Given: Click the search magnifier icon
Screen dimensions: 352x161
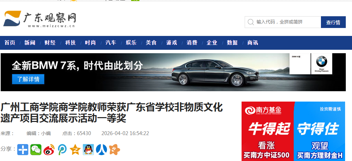Looking at the screenshot, I should click(x=251, y=22).
